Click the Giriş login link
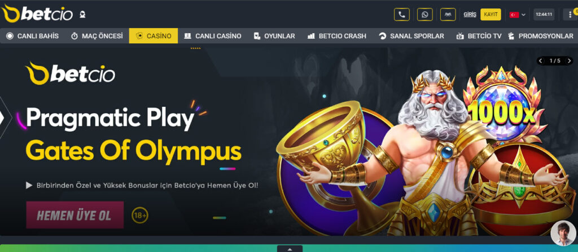 pos(470,15)
